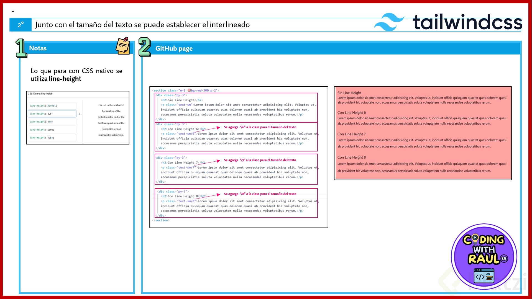Click inside the line-height: 2.5 field
Image resolution: width=532 pixels, height=299 pixels.
(x=52, y=114)
